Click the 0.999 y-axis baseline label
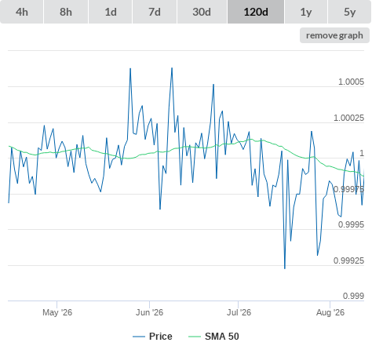This screenshot has width=372, height=357. click(x=353, y=296)
